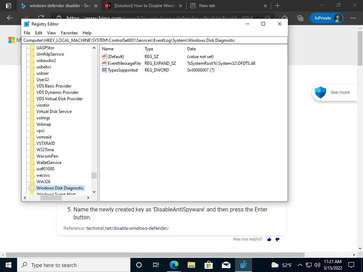
Task: Click the Win32k folder icon
Action: pyautogui.click(x=32, y=182)
